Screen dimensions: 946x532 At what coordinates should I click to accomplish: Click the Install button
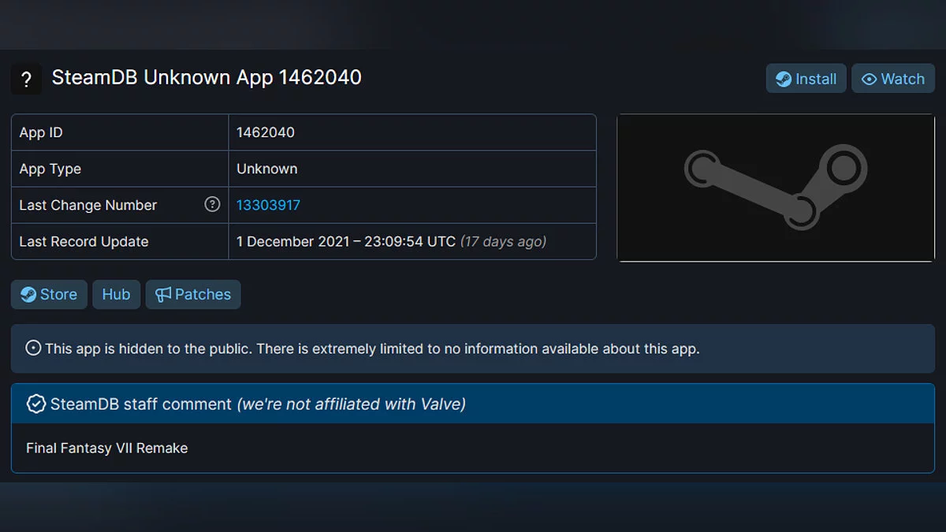(x=806, y=79)
